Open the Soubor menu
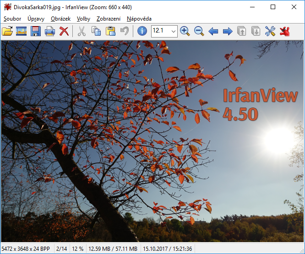Image resolution: width=305 pixels, height=254 pixels. [12, 19]
